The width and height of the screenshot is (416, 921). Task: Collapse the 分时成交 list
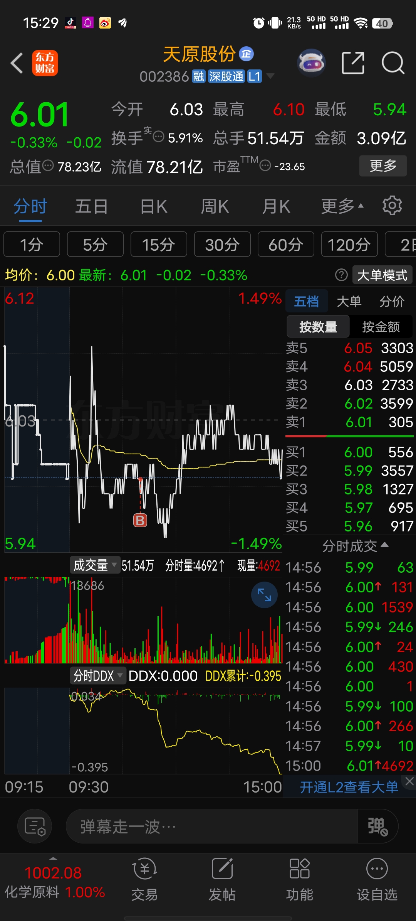pyautogui.click(x=355, y=546)
